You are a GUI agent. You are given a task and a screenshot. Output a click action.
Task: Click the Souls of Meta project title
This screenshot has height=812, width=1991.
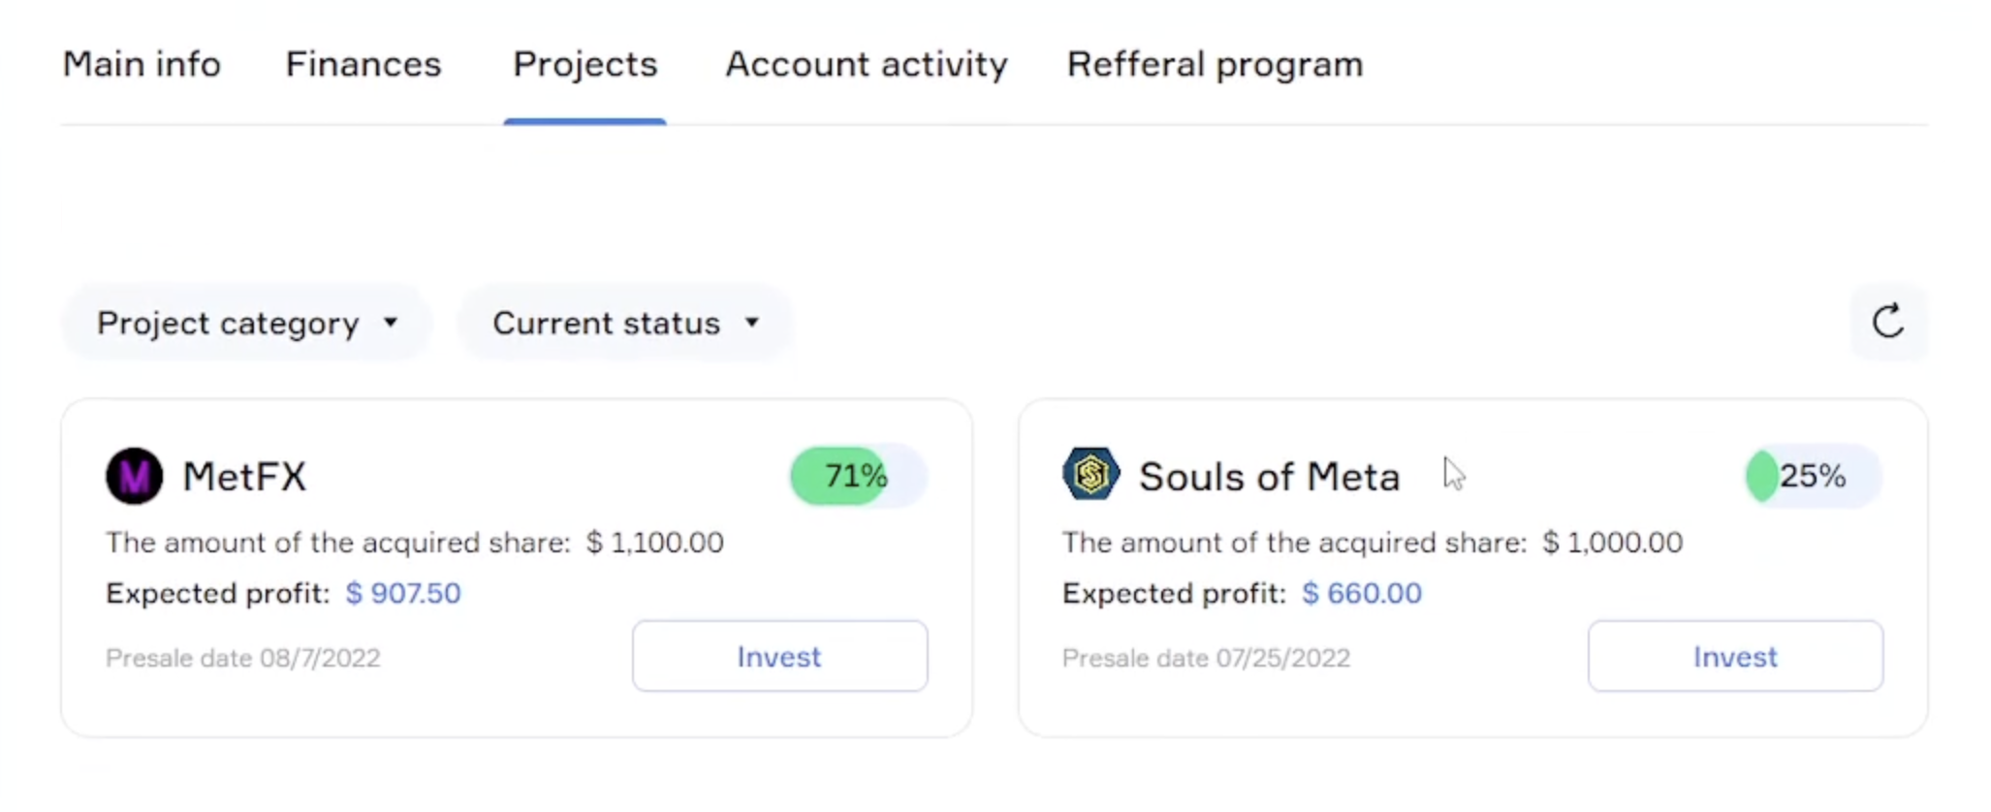pyautogui.click(x=1269, y=477)
